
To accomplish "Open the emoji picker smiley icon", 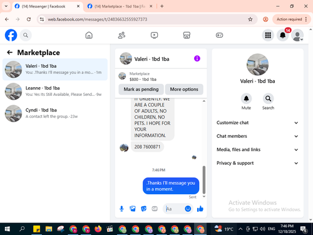I will [x=188, y=209].
